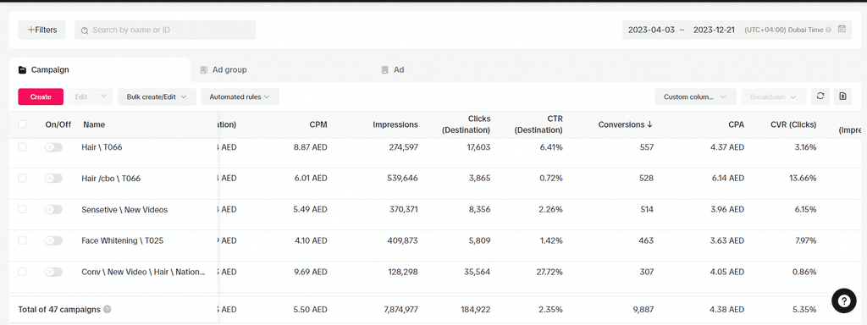867x325 pixels.
Task: Toggle the Sensetive \ New Videos switch
Action: 53,210
